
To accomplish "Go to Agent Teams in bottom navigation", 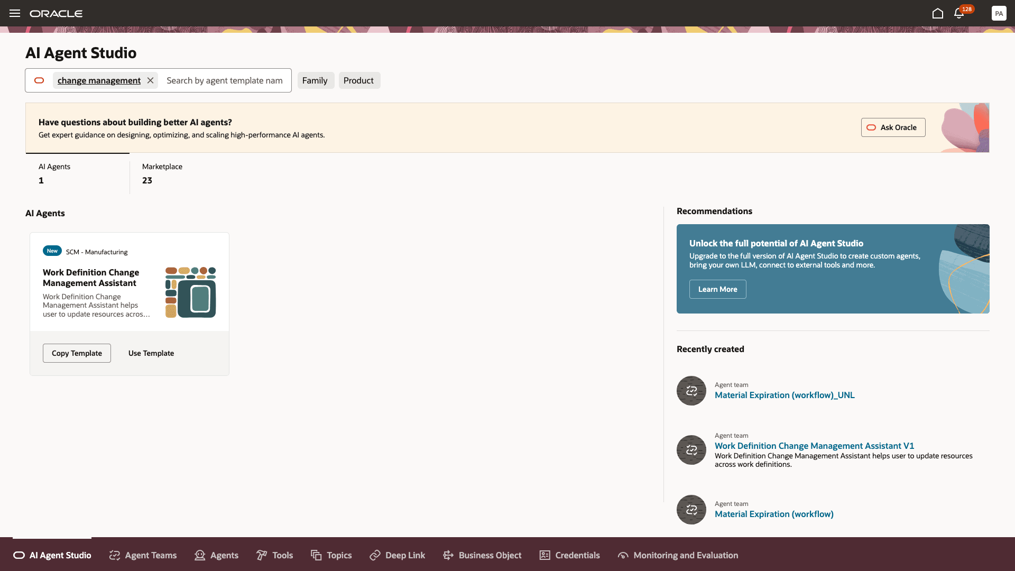I will (x=143, y=555).
